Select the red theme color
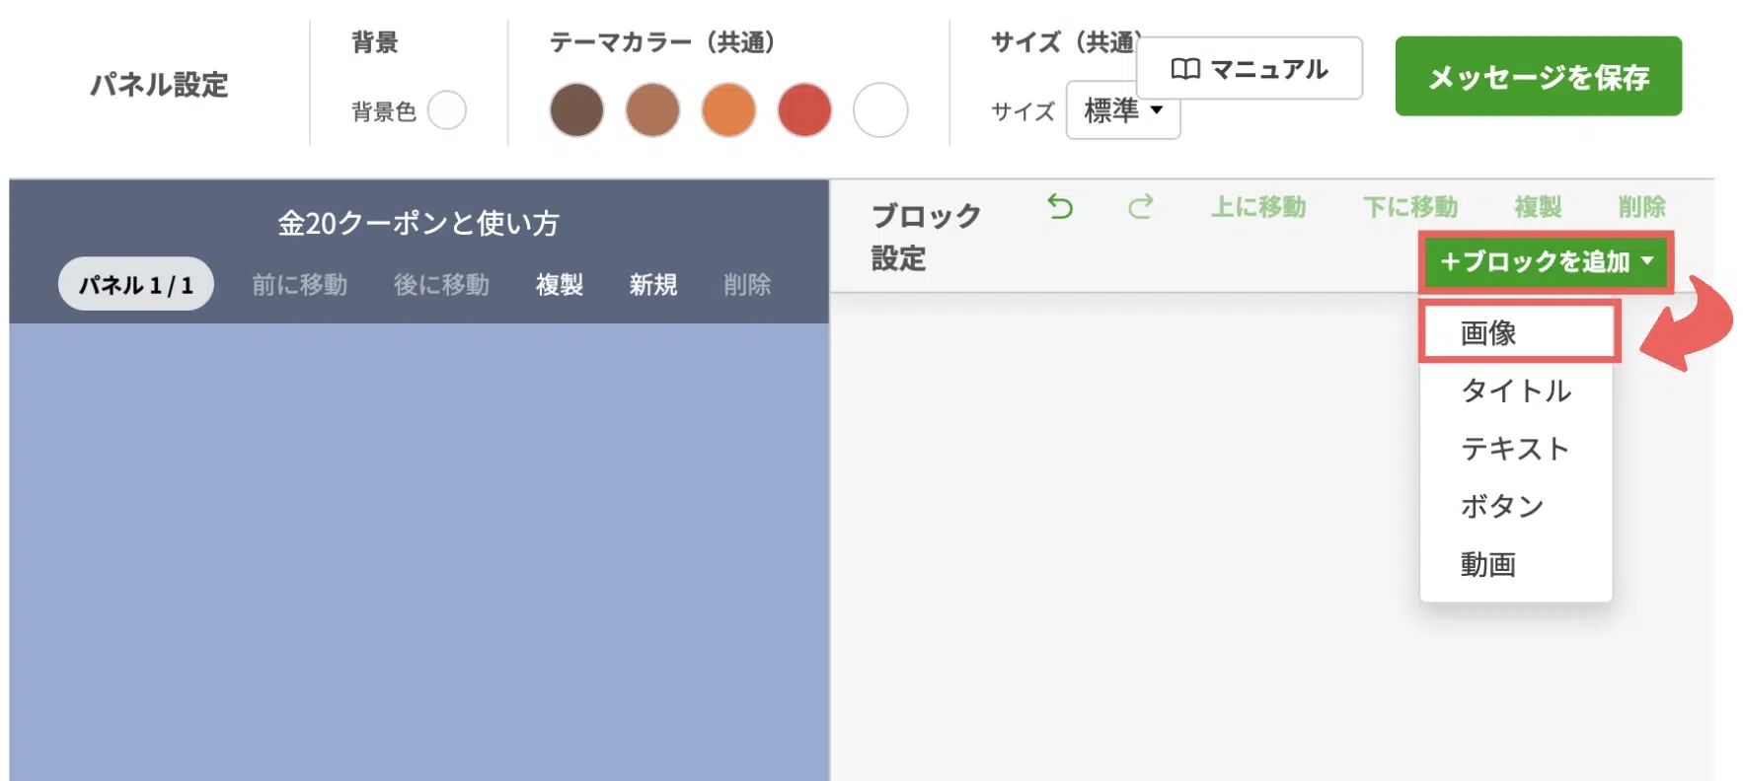This screenshot has height=781, width=1743. click(x=804, y=109)
